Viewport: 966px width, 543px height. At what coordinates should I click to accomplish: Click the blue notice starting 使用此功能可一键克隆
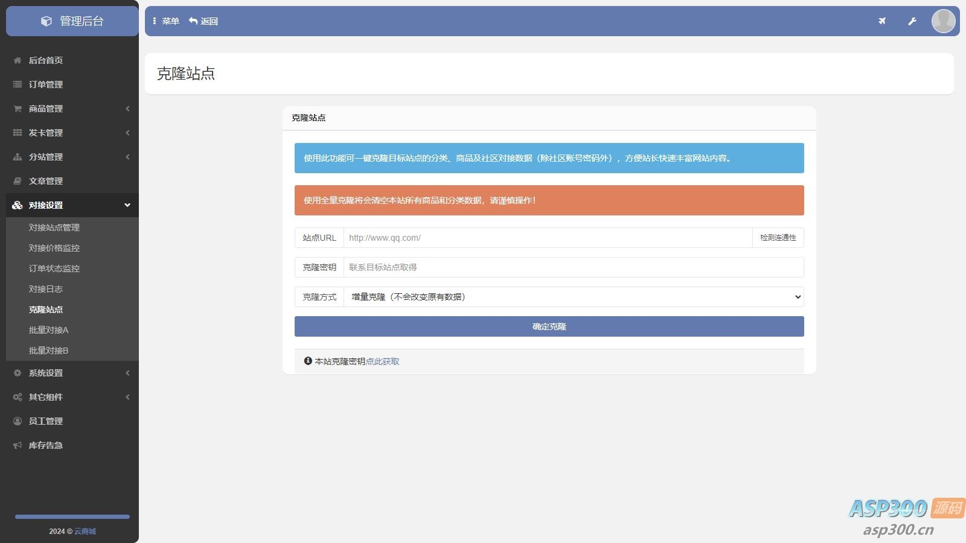pyautogui.click(x=549, y=158)
